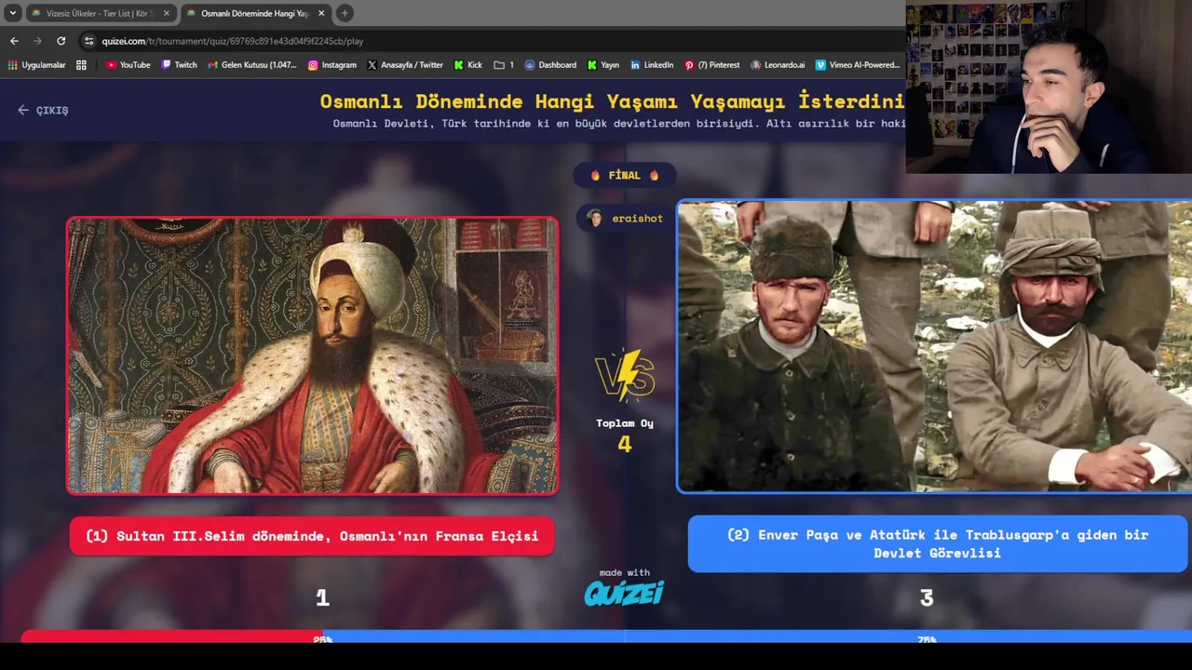1192x670 pixels.
Task: Open the Vimeo AI-Powered bookmark
Action: coord(858,65)
